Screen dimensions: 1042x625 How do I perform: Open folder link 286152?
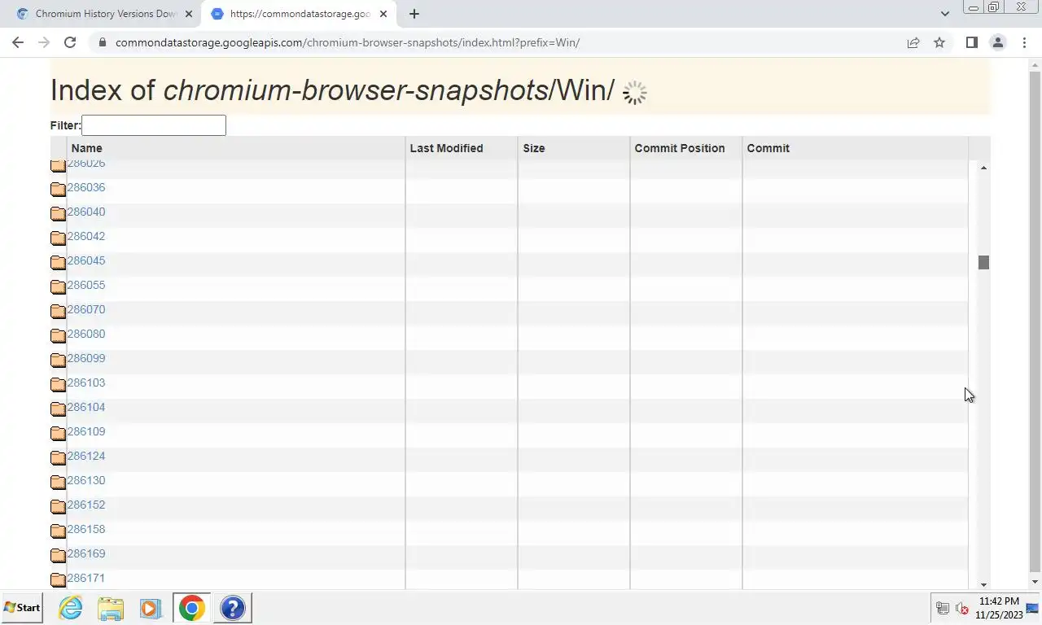tap(86, 505)
